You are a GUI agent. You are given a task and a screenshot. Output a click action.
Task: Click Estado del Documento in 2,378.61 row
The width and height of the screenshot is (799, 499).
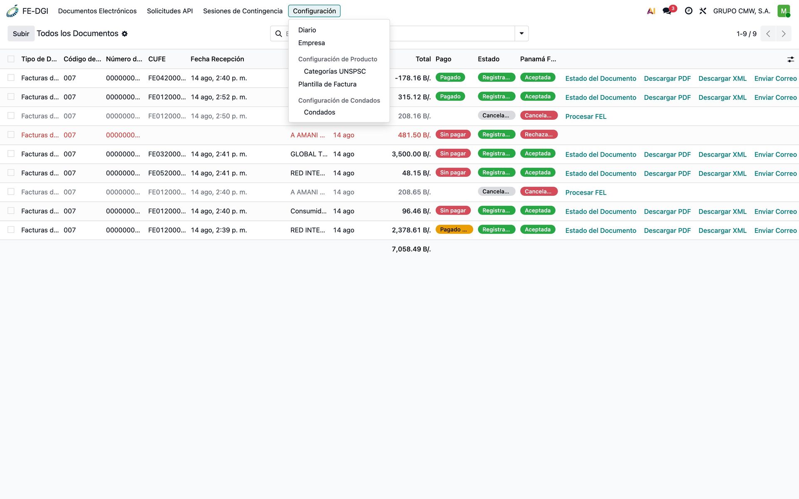coord(600,230)
